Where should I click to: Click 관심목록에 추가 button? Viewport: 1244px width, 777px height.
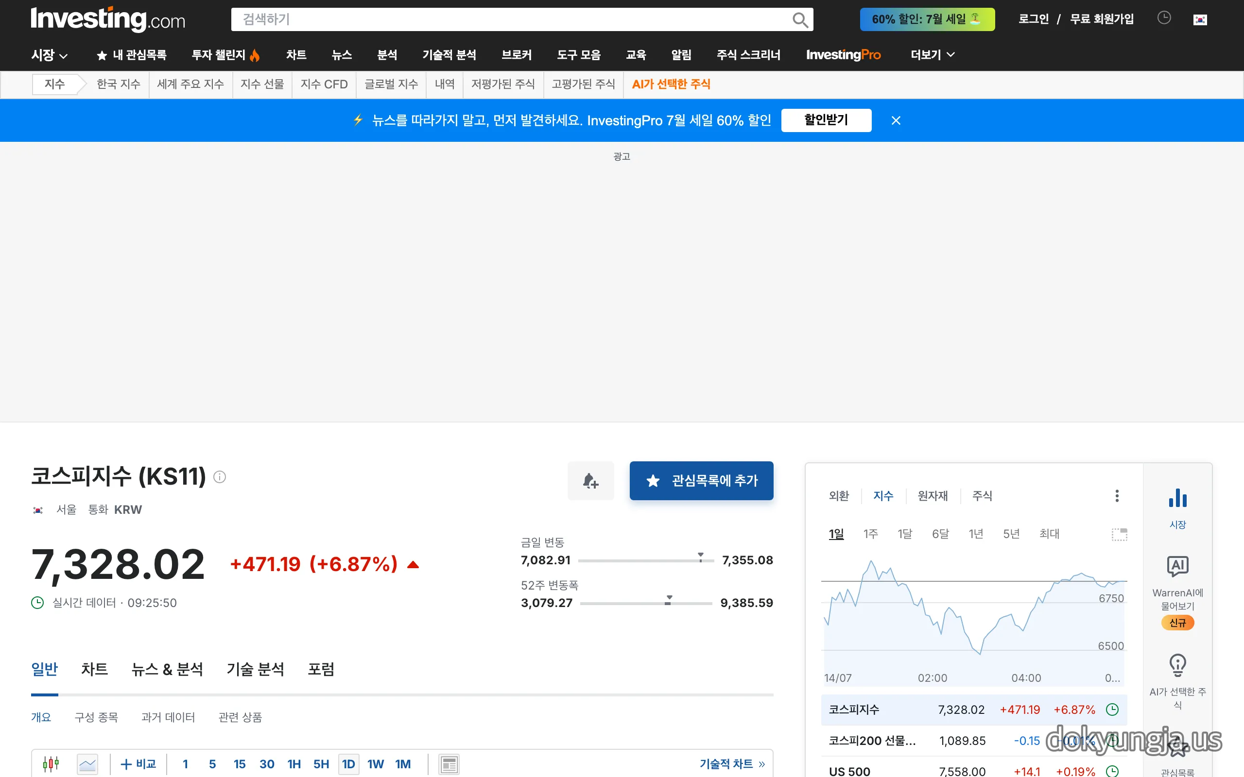pos(701,480)
